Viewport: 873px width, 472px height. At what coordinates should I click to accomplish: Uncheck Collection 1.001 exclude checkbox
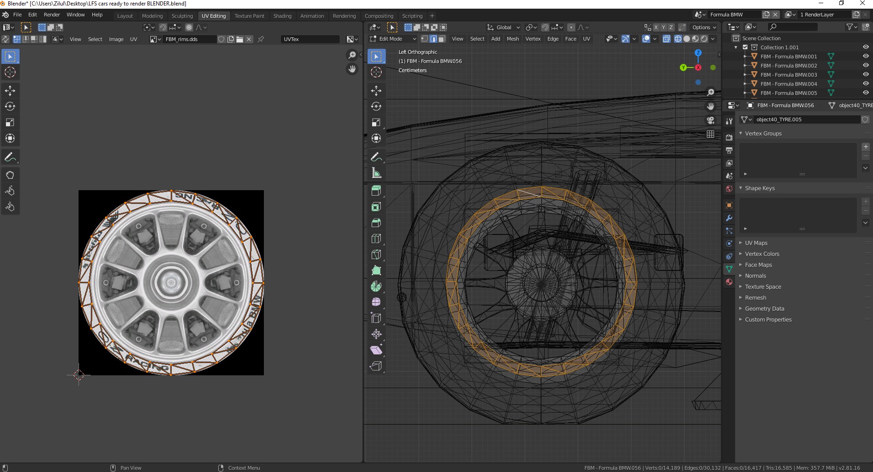pos(745,47)
